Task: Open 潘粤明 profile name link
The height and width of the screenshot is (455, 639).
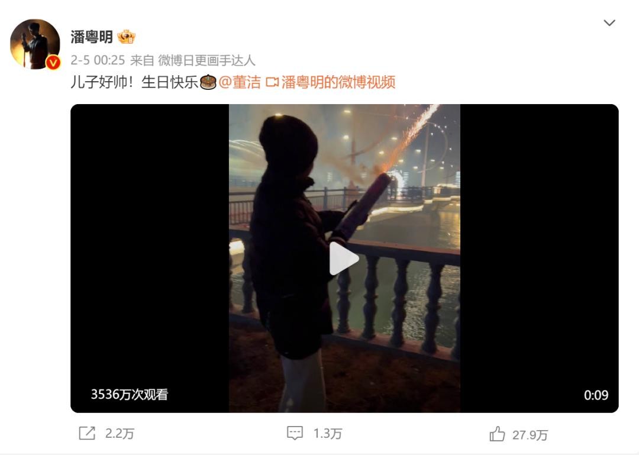Action: (x=92, y=37)
